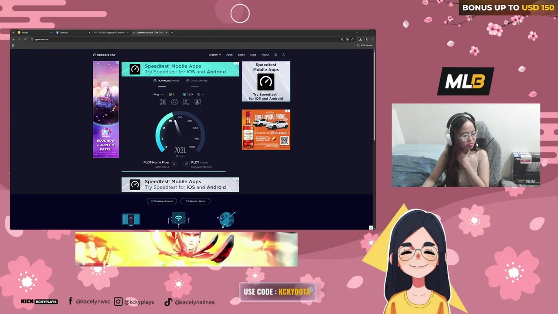Switch to the FISSURE Playground browser tab
558x314 pixels.
coord(112,32)
